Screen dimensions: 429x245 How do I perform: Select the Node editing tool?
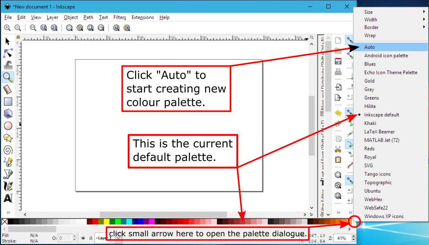coord(8,53)
